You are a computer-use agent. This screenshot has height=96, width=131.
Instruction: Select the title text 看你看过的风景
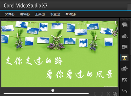[79, 74]
